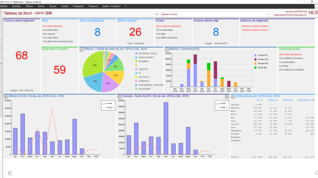Screen dimensions: 318x178
Task: Open the Ventes menu
Action: point(41,6)
